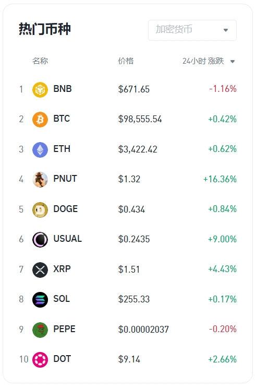
Task: Open the PNUT squirrel icon
Action: [40, 180]
